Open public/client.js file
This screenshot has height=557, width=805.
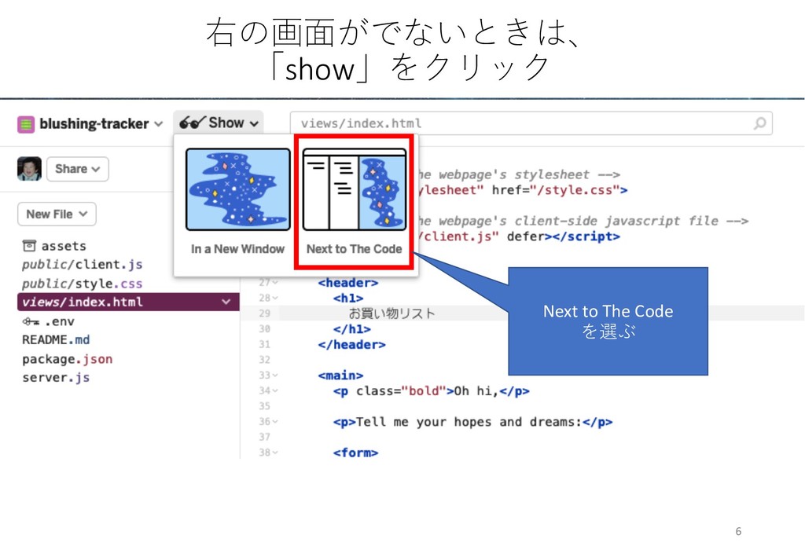coord(82,265)
